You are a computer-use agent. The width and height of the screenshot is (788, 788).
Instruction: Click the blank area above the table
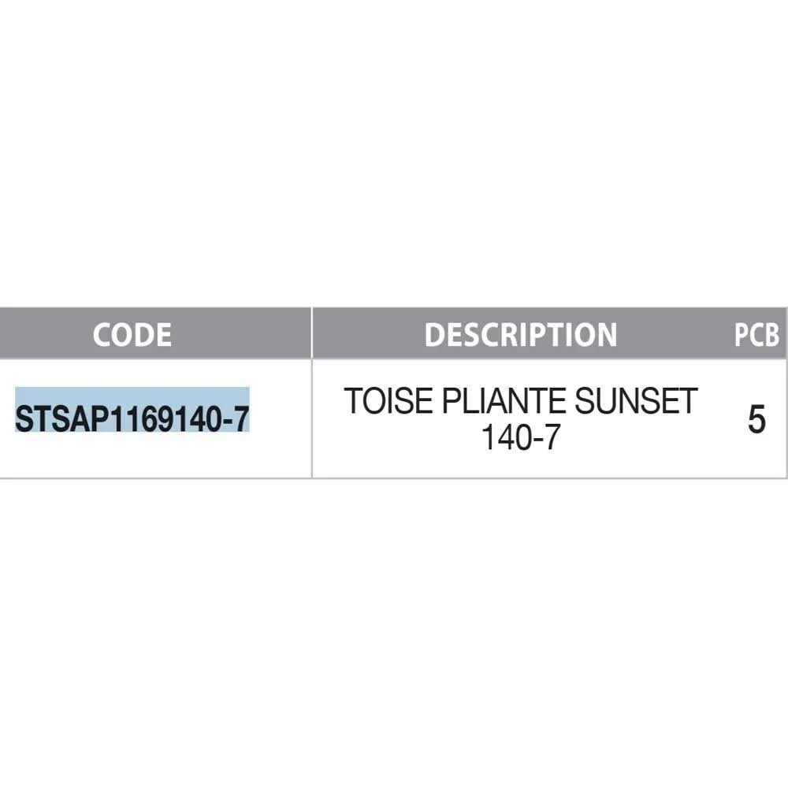coord(394,158)
